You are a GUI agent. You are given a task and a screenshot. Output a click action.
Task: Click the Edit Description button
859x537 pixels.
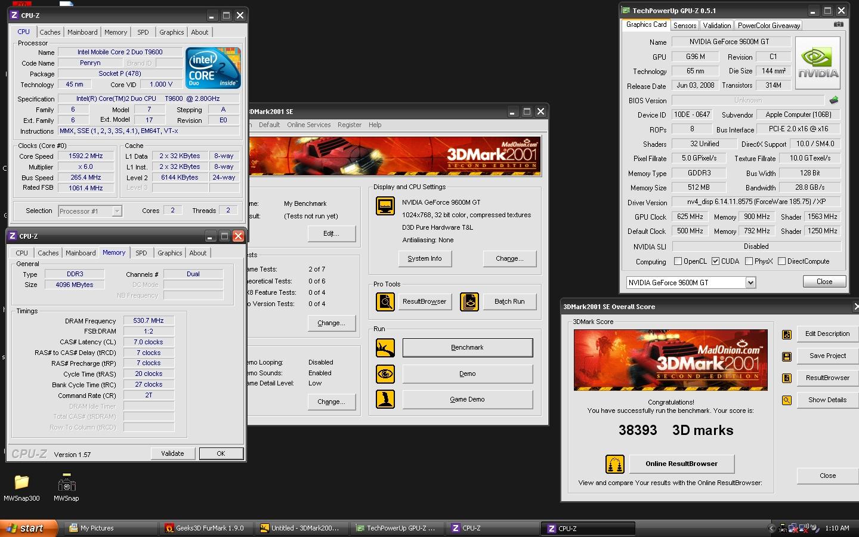[x=827, y=334]
